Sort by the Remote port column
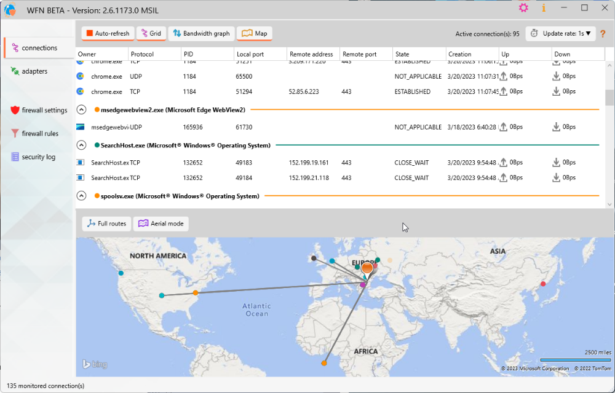 (367, 54)
